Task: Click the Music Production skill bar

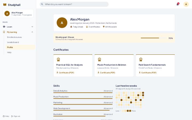Action: (83, 98)
